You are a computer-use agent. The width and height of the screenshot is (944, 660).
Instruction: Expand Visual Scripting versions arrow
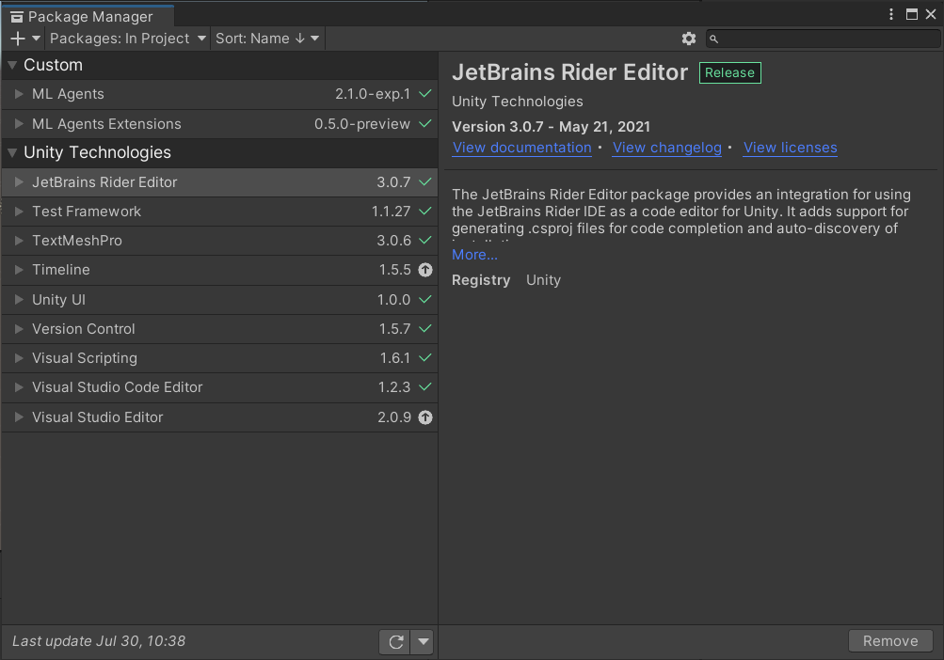coord(19,358)
